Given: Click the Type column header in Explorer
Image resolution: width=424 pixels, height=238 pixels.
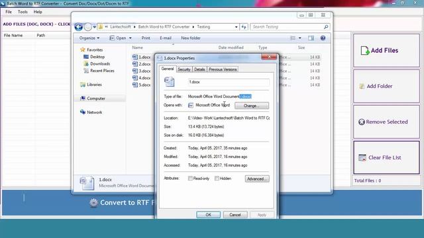Looking at the screenshot, I should (x=262, y=48).
